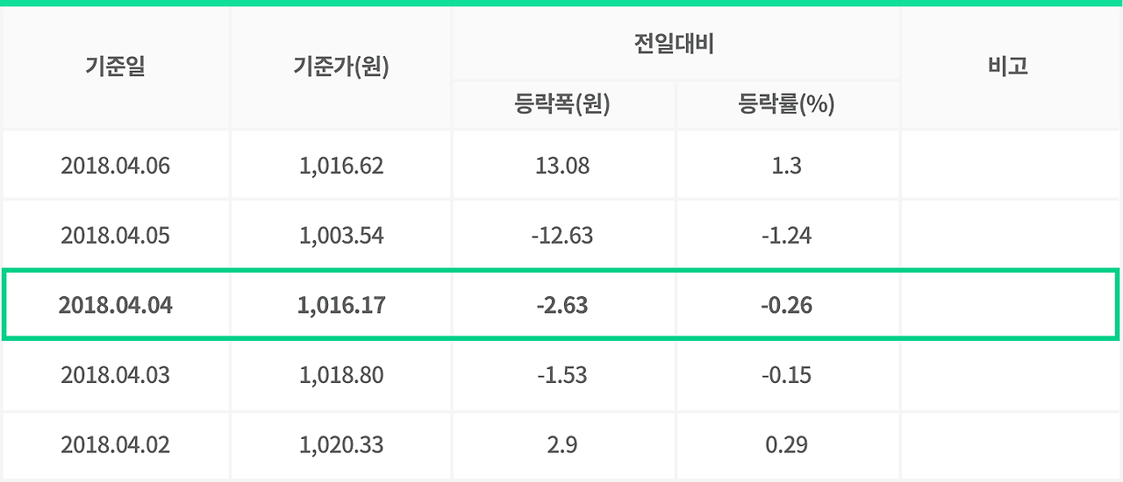Viewport: 1123px width, 482px height.
Task: Select the 2018.04.05 date cell
Action: click(116, 236)
